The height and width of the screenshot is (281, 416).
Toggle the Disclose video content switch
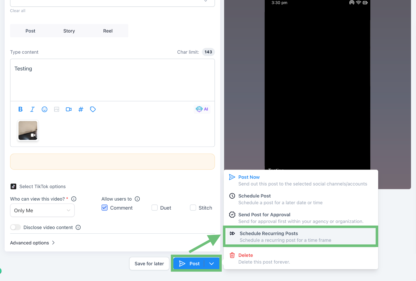tap(15, 227)
